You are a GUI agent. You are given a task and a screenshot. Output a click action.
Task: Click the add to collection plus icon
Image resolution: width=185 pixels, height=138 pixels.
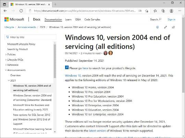157,27
